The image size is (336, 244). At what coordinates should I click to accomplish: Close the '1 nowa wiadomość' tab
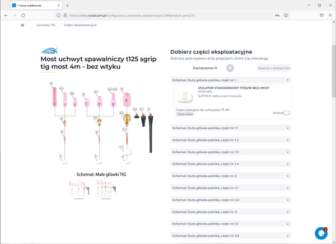tap(58, 6)
